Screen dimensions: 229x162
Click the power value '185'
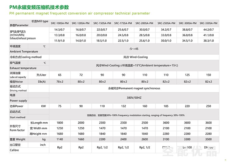pyautogui.click(x=166, y=106)
